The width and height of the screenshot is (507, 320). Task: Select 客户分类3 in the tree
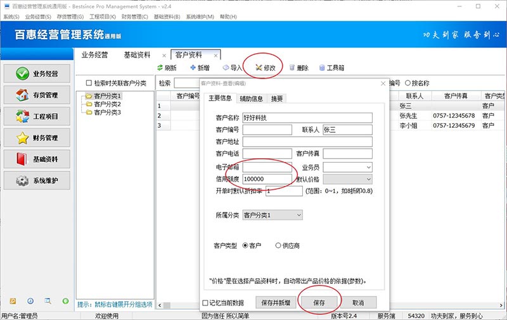[x=107, y=113]
